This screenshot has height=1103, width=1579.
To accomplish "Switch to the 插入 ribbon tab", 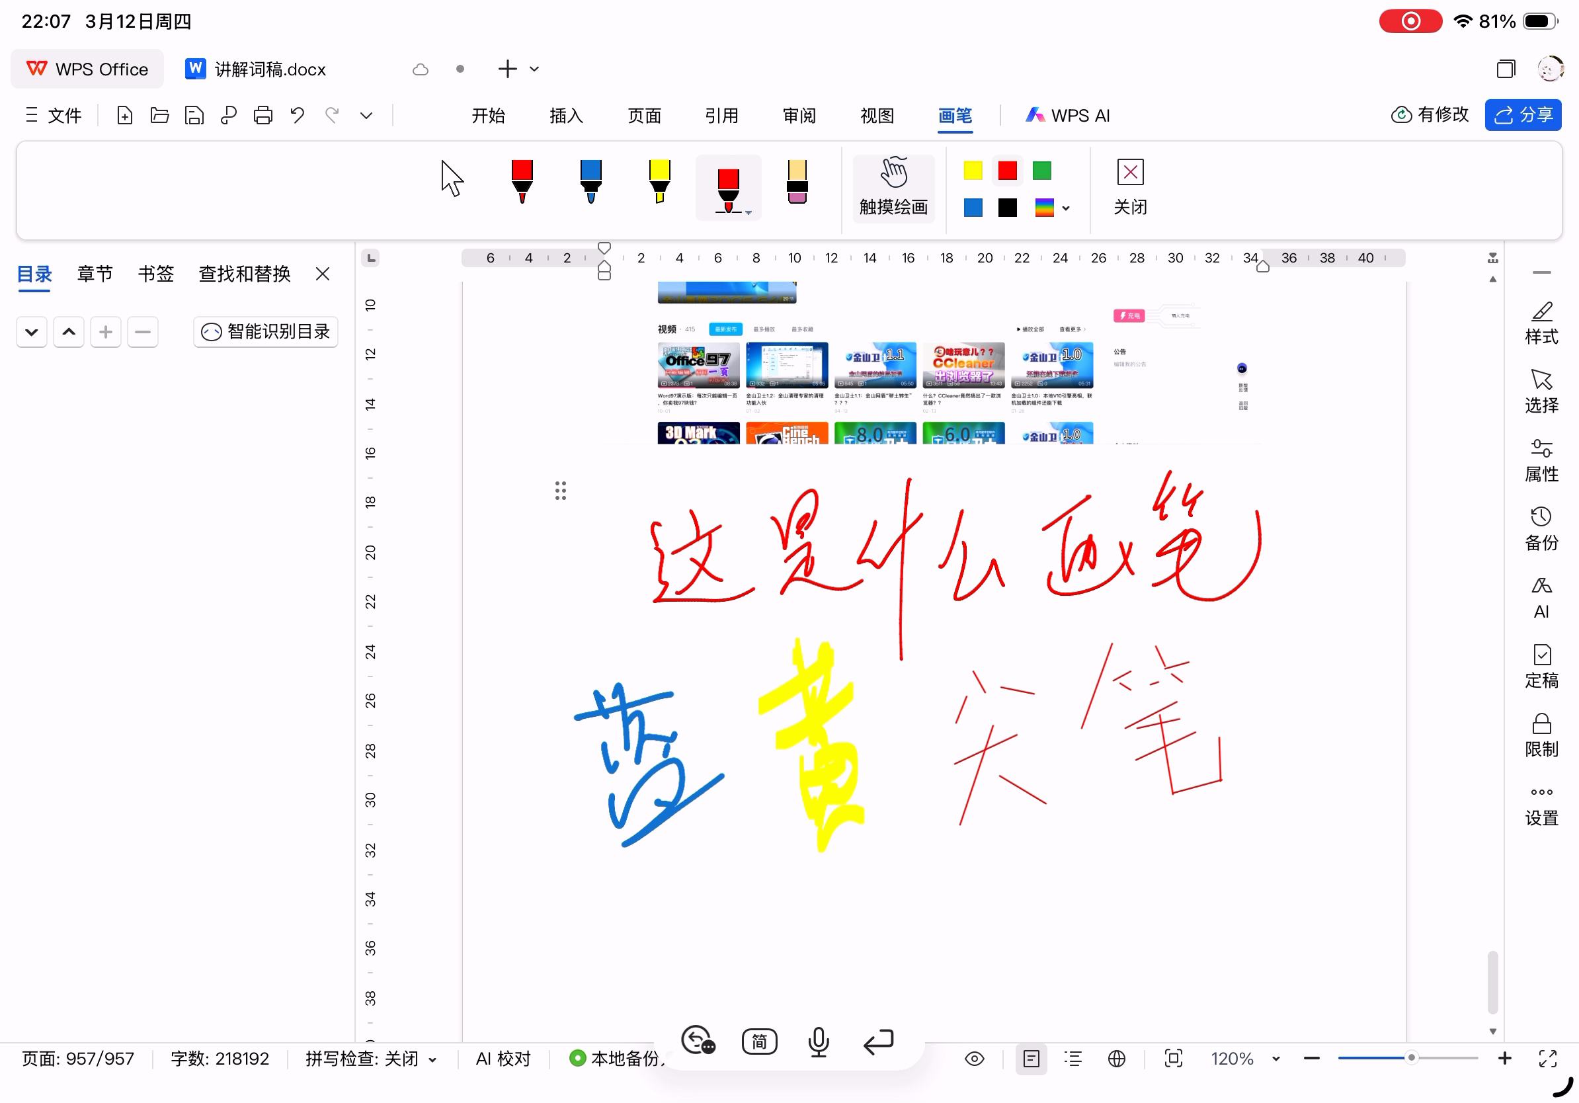I will click(x=566, y=116).
